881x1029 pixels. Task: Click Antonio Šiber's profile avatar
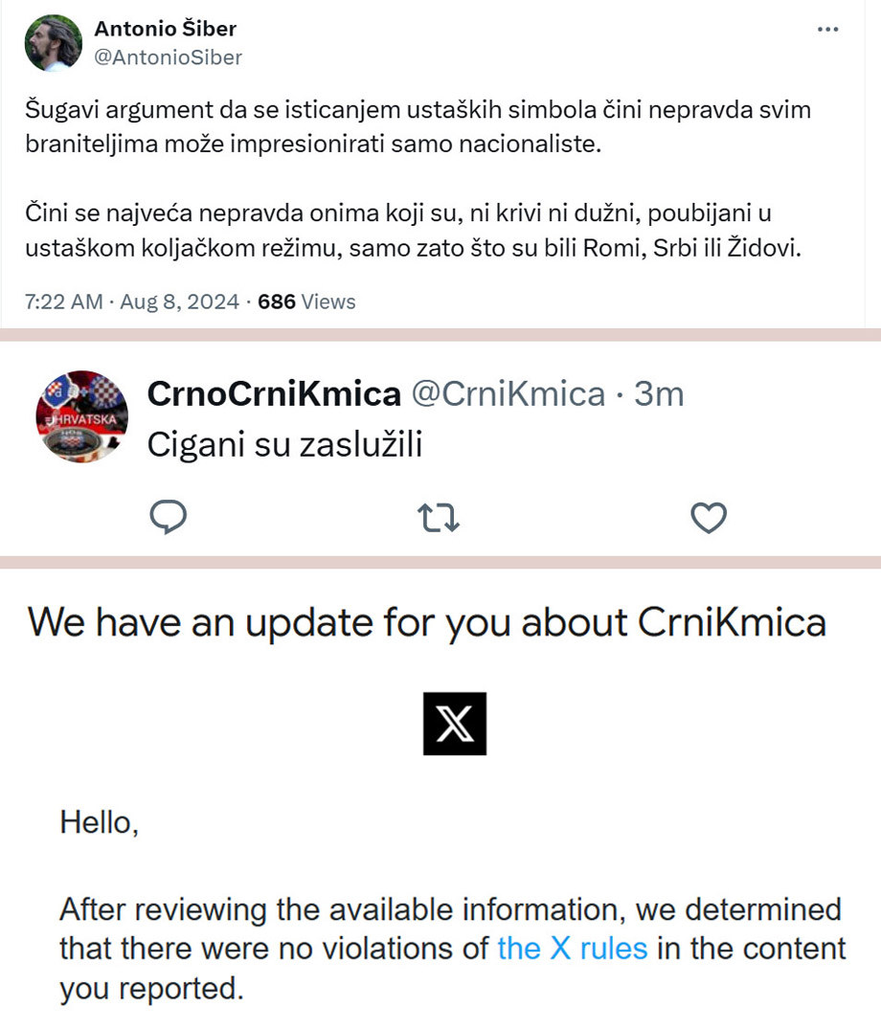pos(53,43)
